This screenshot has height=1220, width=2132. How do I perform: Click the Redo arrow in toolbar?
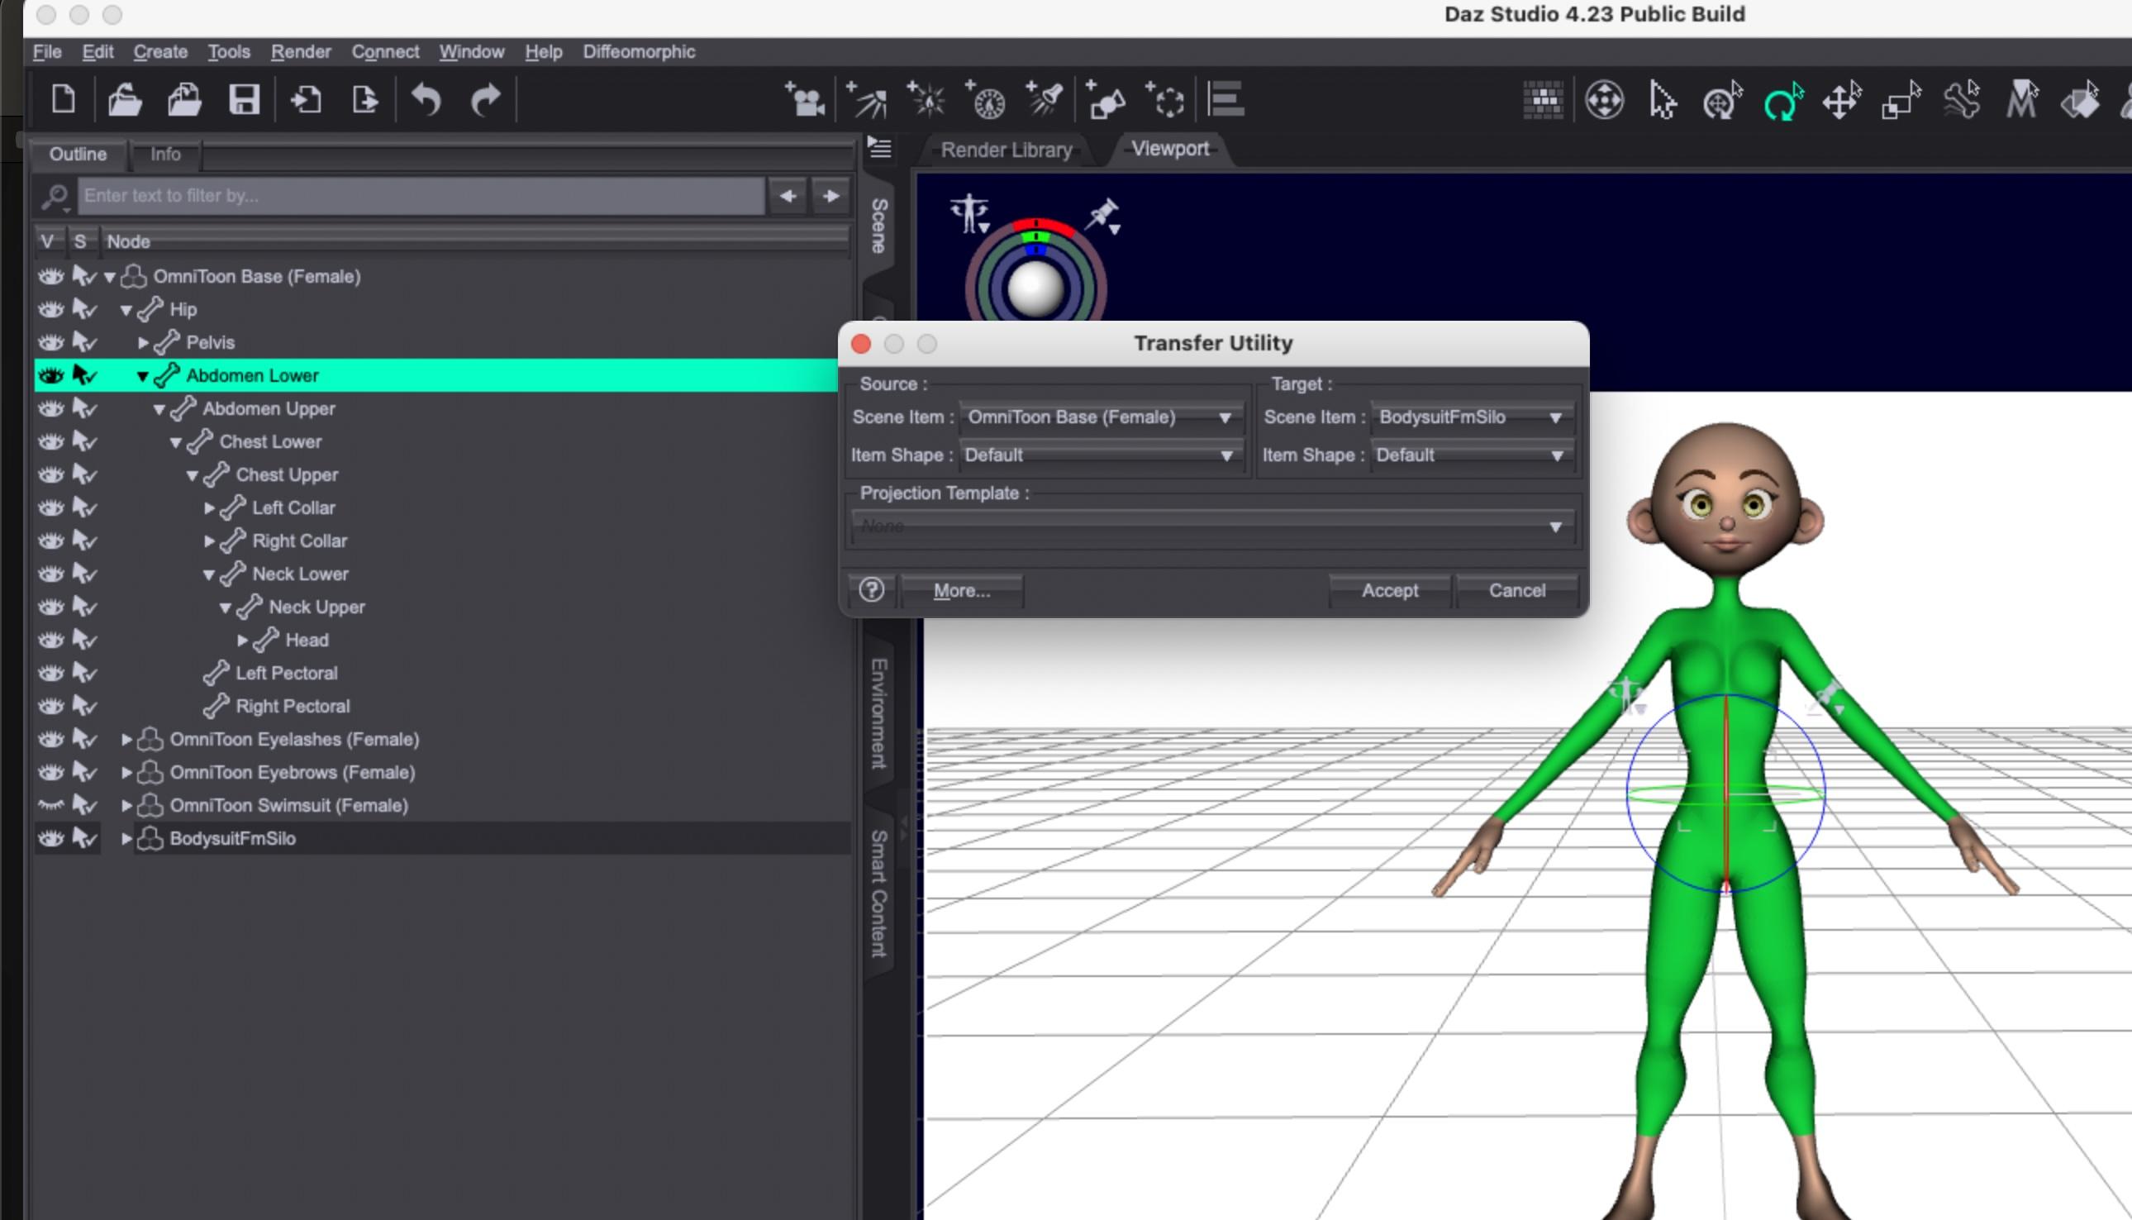485,101
